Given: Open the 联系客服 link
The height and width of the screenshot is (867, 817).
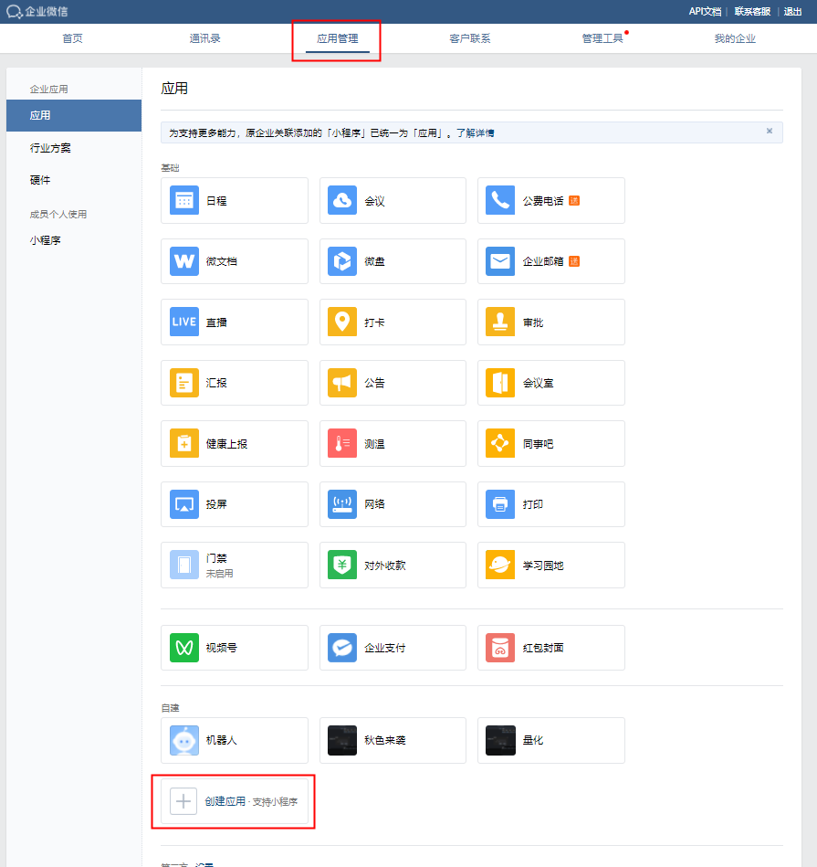Looking at the screenshot, I should click(752, 11).
